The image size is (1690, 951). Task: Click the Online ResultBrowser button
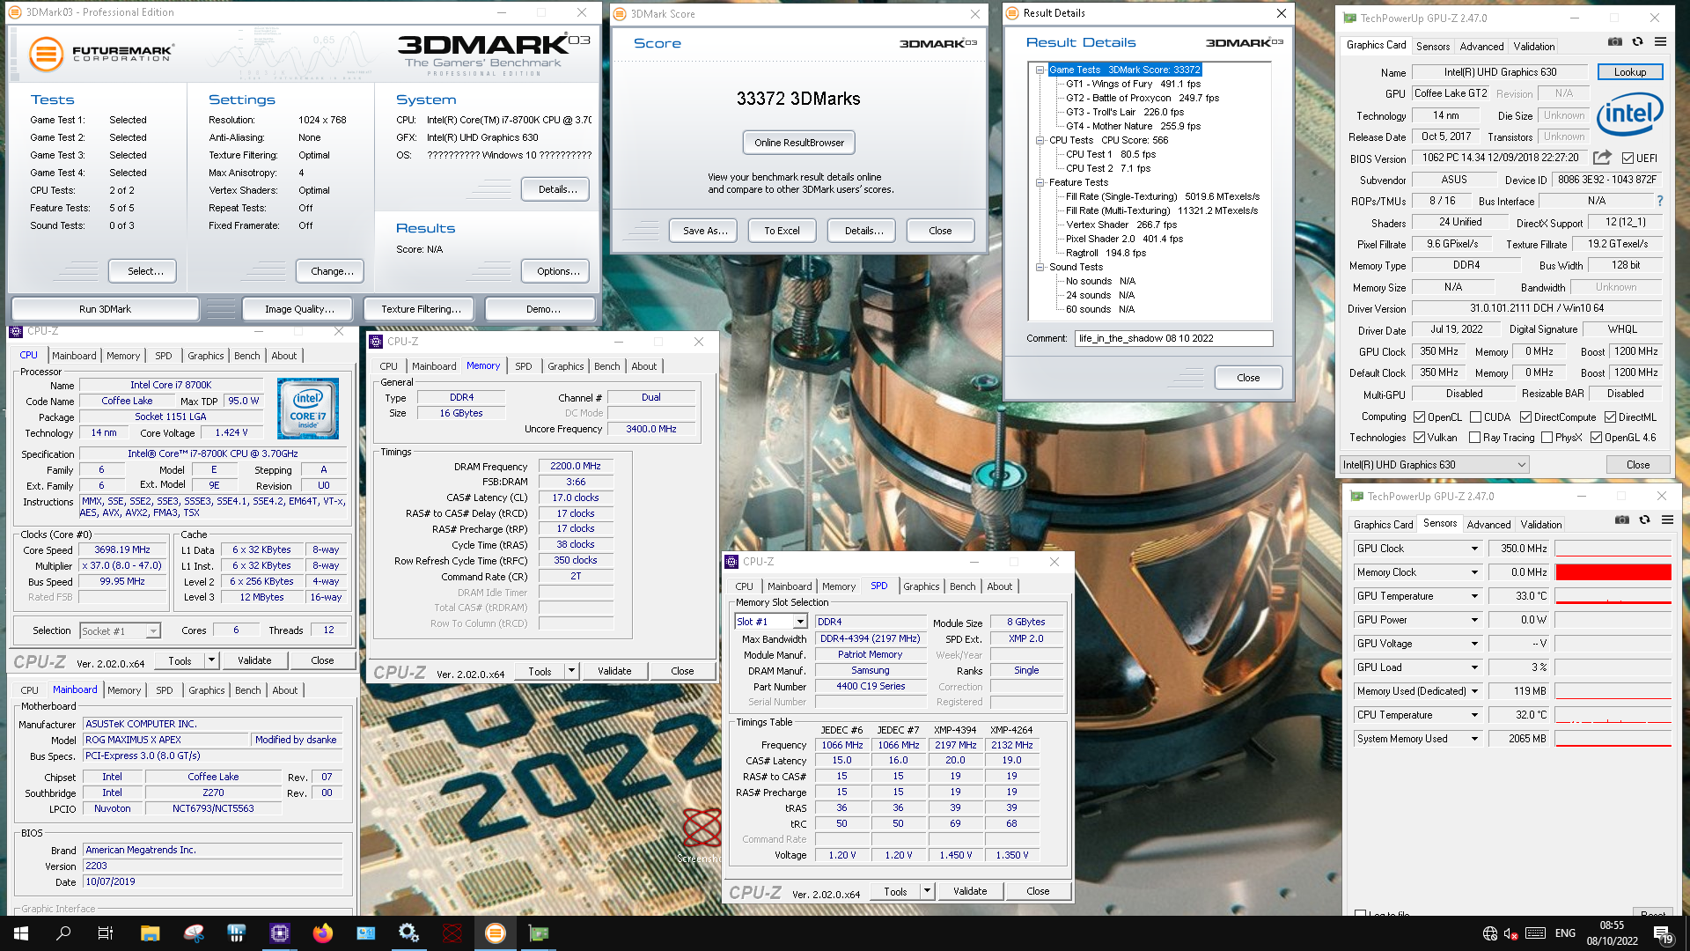click(x=798, y=143)
